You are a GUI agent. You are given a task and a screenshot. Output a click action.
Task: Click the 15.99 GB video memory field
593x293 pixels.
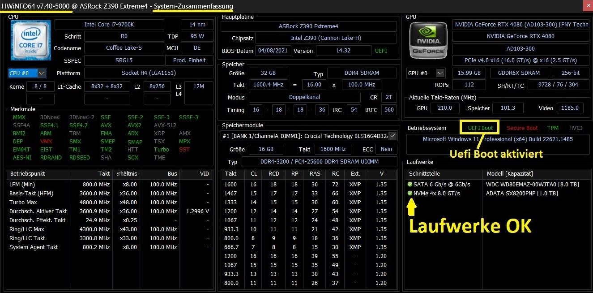[469, 73]
